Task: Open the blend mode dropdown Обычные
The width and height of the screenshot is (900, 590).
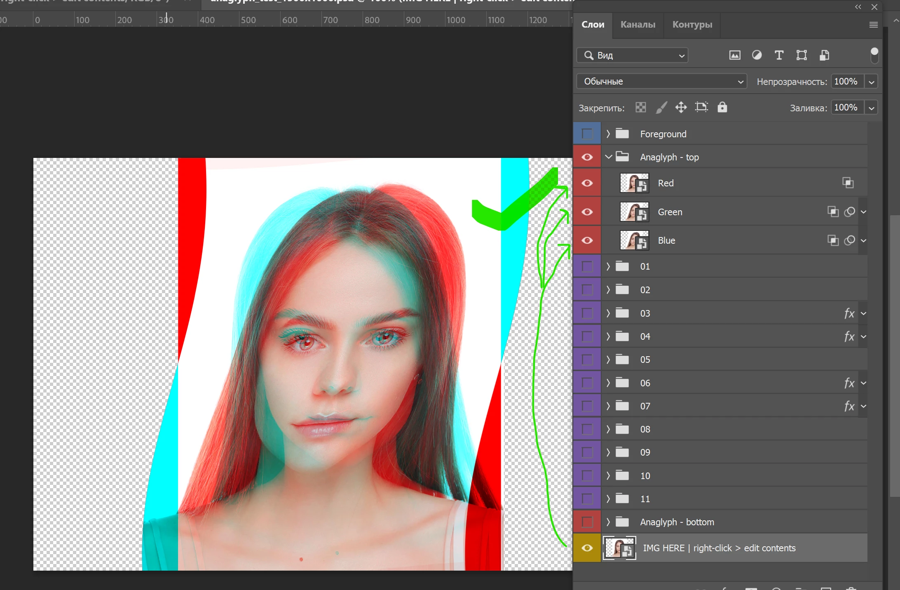Action: tap(661, 82)
